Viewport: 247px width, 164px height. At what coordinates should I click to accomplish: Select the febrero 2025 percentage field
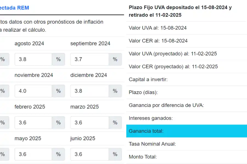coord(33,123)
